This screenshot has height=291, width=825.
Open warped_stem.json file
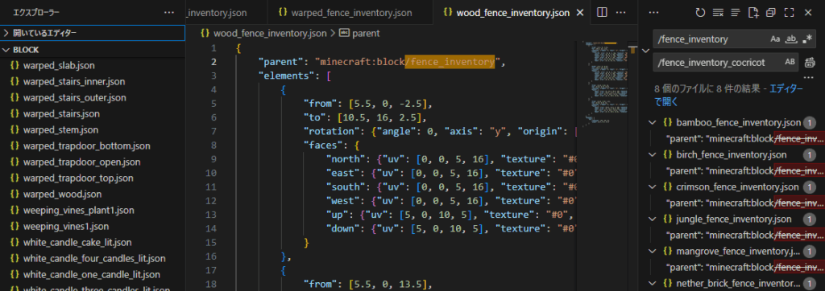point(60,129)
